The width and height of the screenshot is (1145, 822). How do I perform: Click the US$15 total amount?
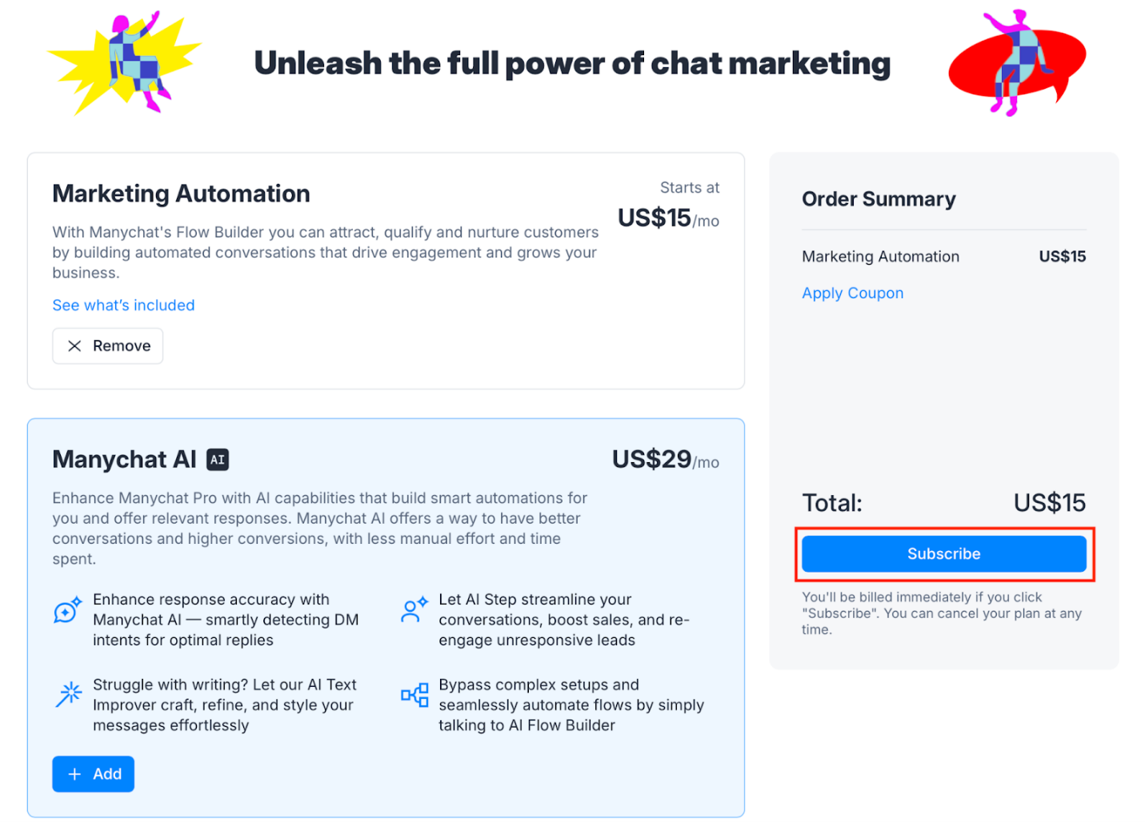point(1049,502)
